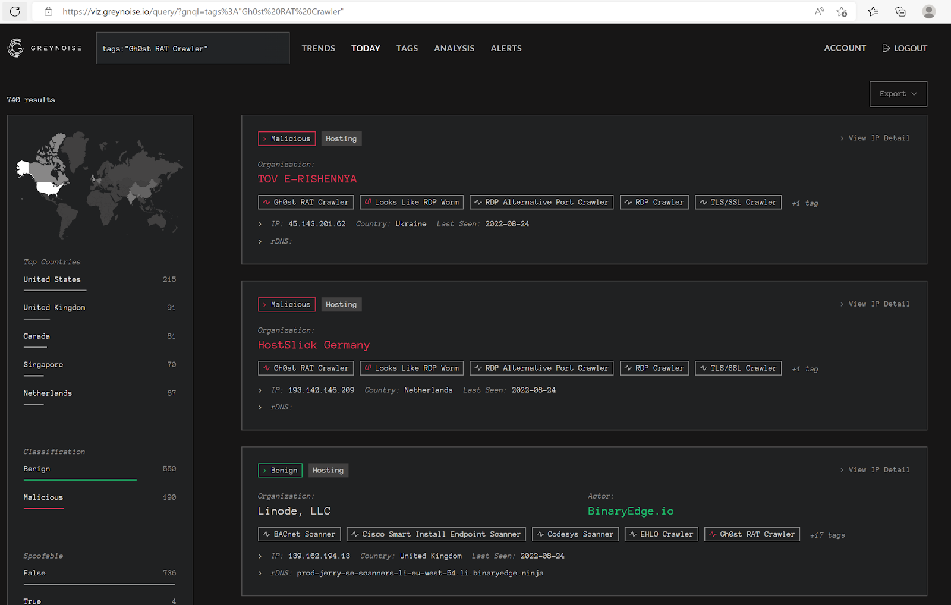Reload the page with the refresh icon
This screenshot has width=951, height=605.
pos(15,11)
